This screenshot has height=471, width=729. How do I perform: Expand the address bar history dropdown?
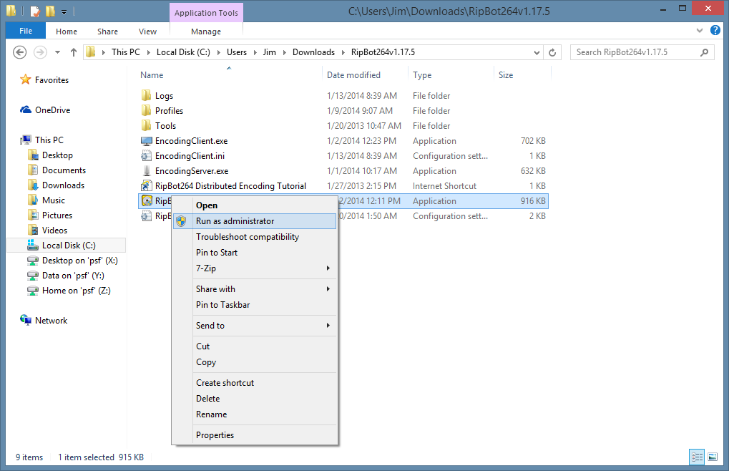click(x=537, y=52)
